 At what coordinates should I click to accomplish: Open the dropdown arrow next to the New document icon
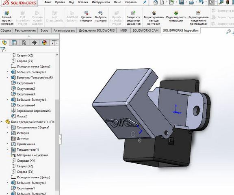click(x=167, y=2)
